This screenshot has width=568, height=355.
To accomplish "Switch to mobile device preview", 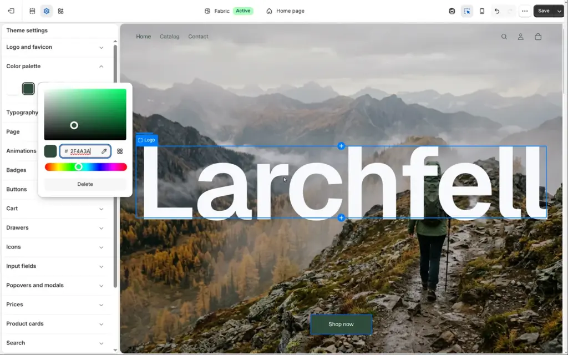I will pos(482,11).
